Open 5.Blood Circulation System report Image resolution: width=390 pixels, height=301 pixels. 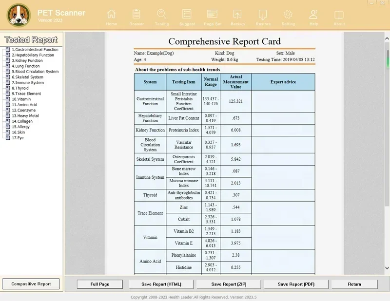point(35,72)
